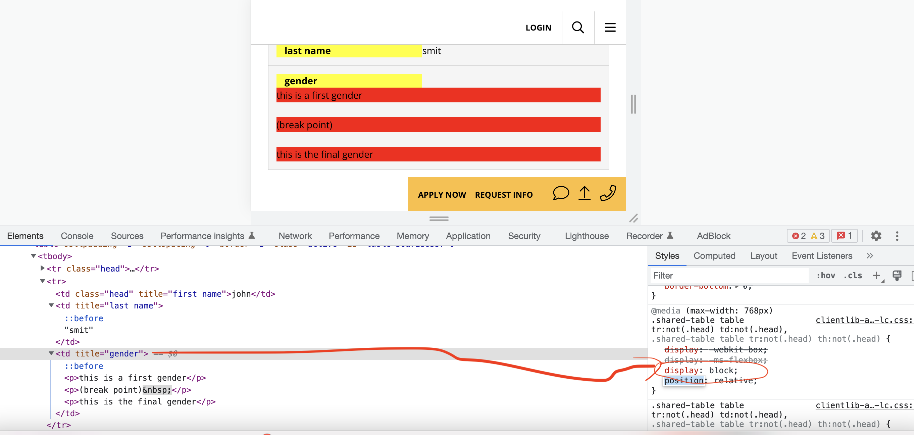Click the Computed styles tab

(x=714, y=255)
